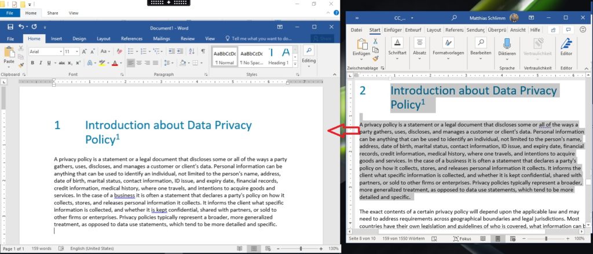This screenshot has height=254, width=593.
Task: Toggle Fokus mode in German Word status bar
Action: [462, 238]
